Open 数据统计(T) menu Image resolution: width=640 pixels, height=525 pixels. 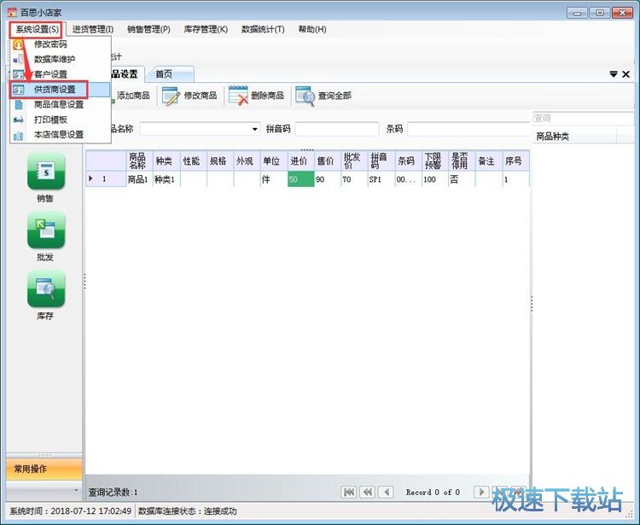[x=263, y=29]
